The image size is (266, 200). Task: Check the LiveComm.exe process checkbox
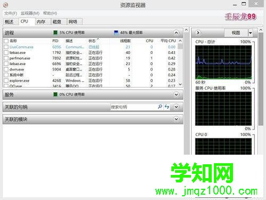6,47
